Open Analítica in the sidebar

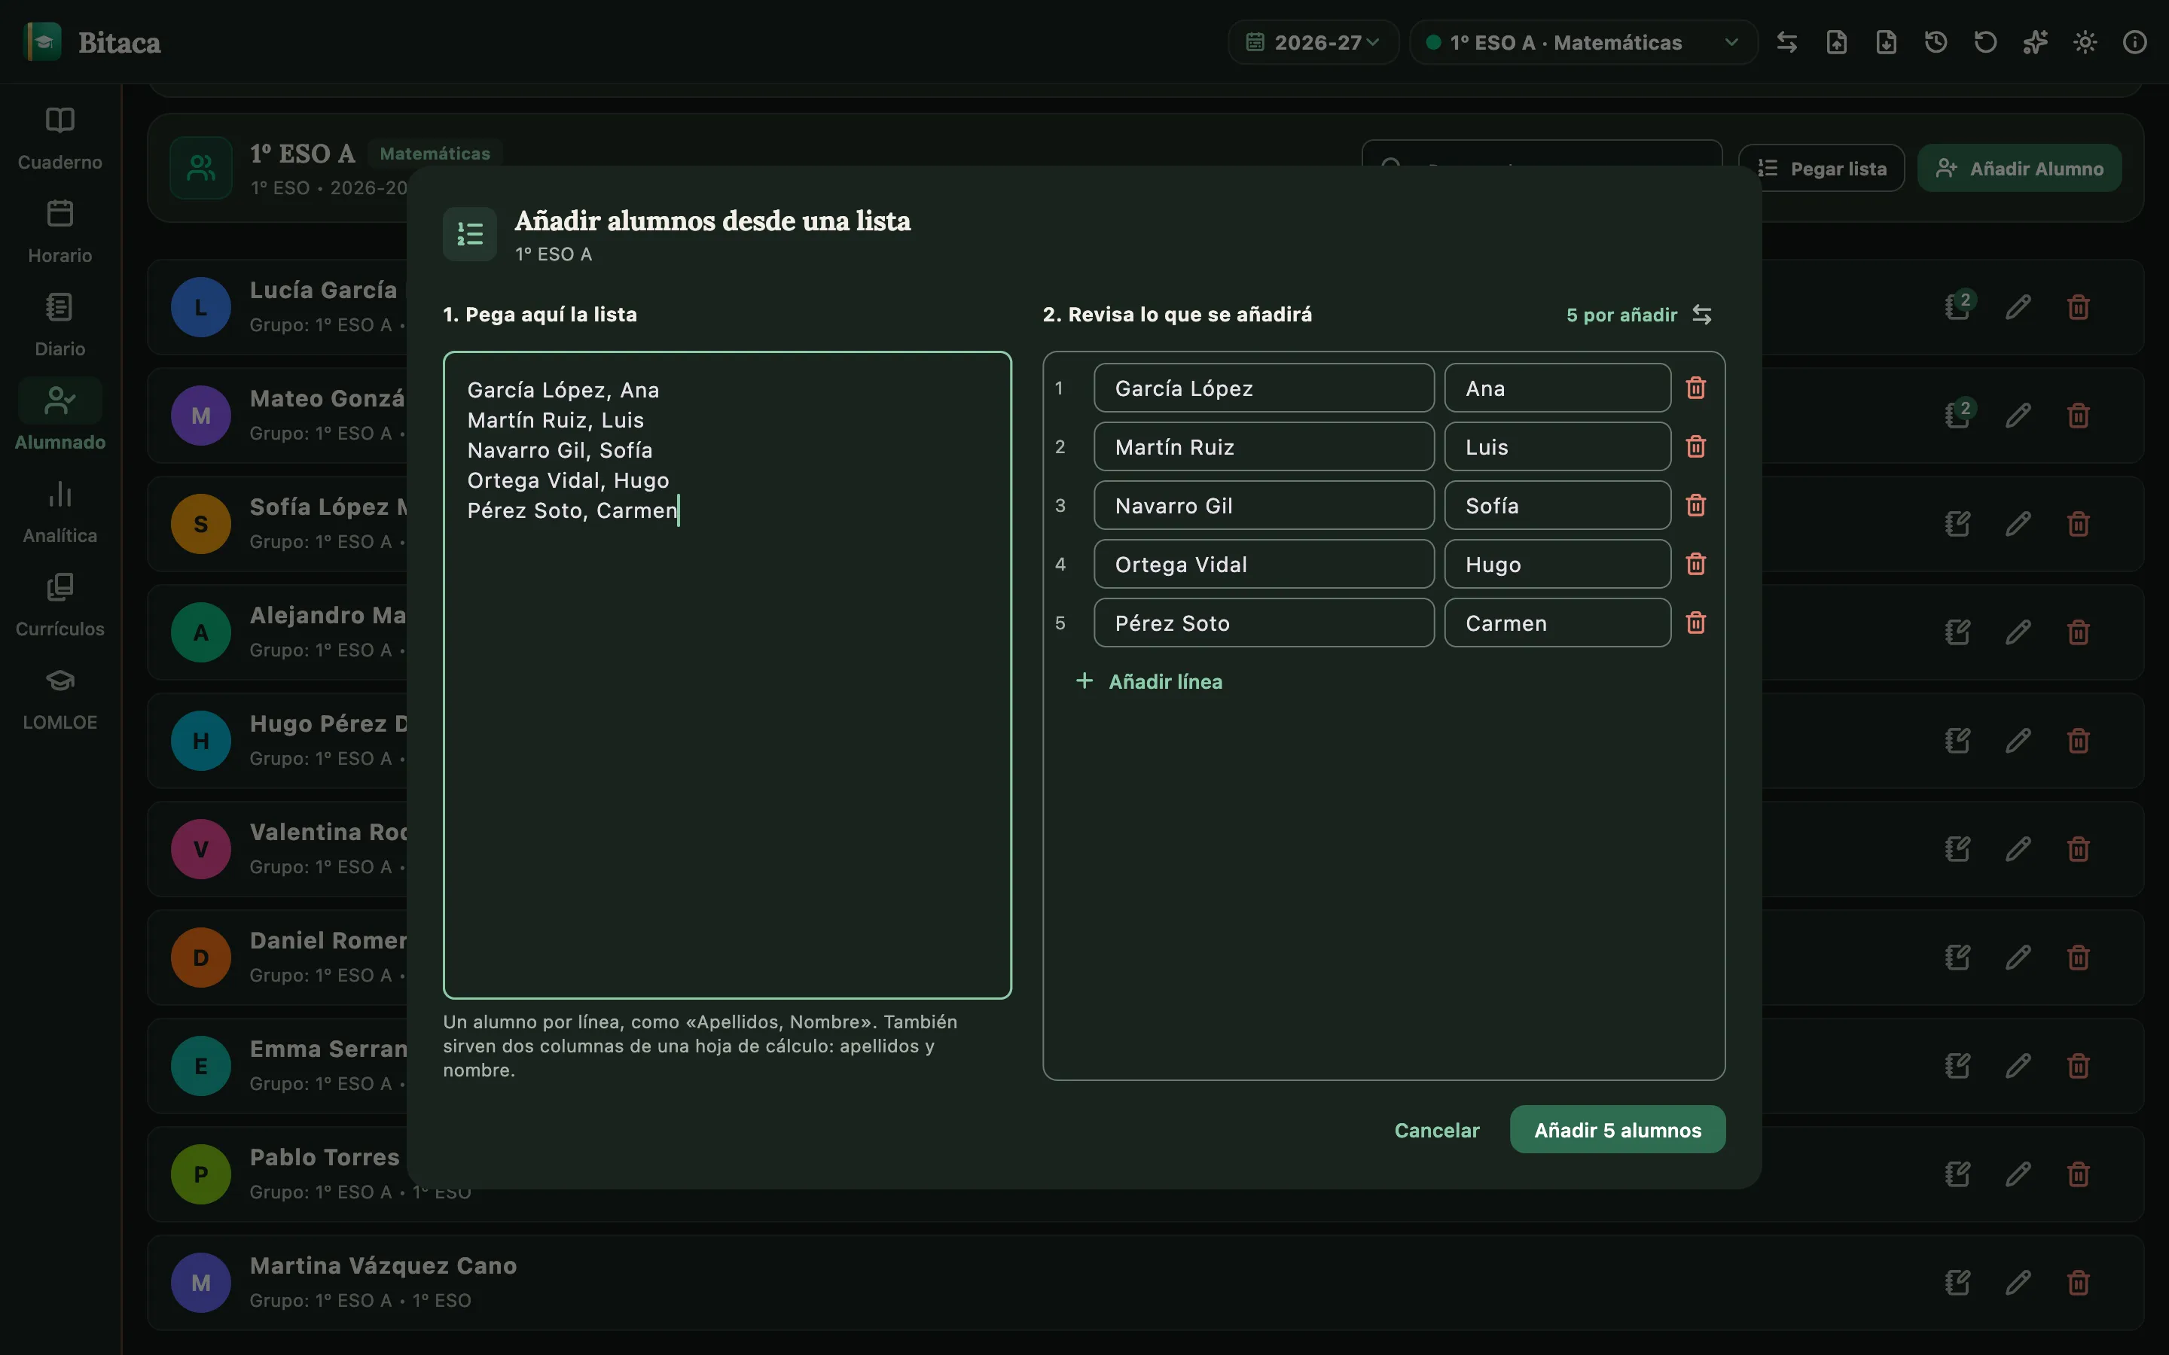pos(60,512)
